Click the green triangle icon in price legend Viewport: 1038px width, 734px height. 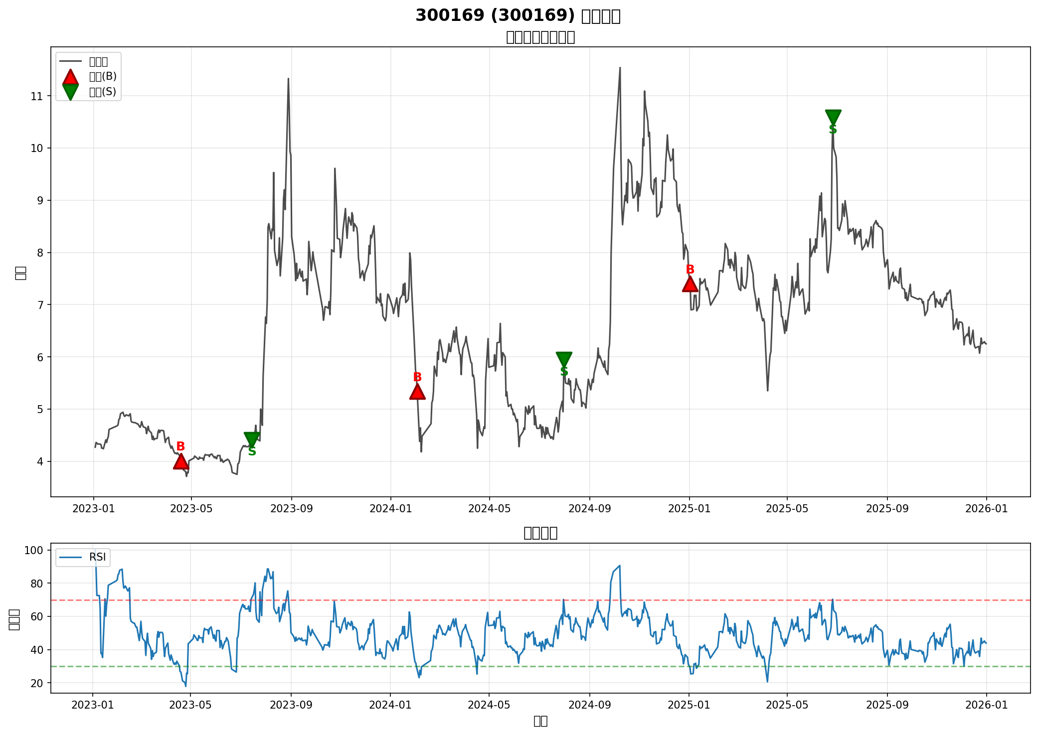coord(70,92)
